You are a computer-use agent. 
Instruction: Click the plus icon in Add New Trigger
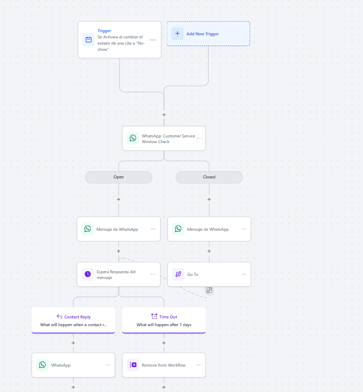coord(177,34)
